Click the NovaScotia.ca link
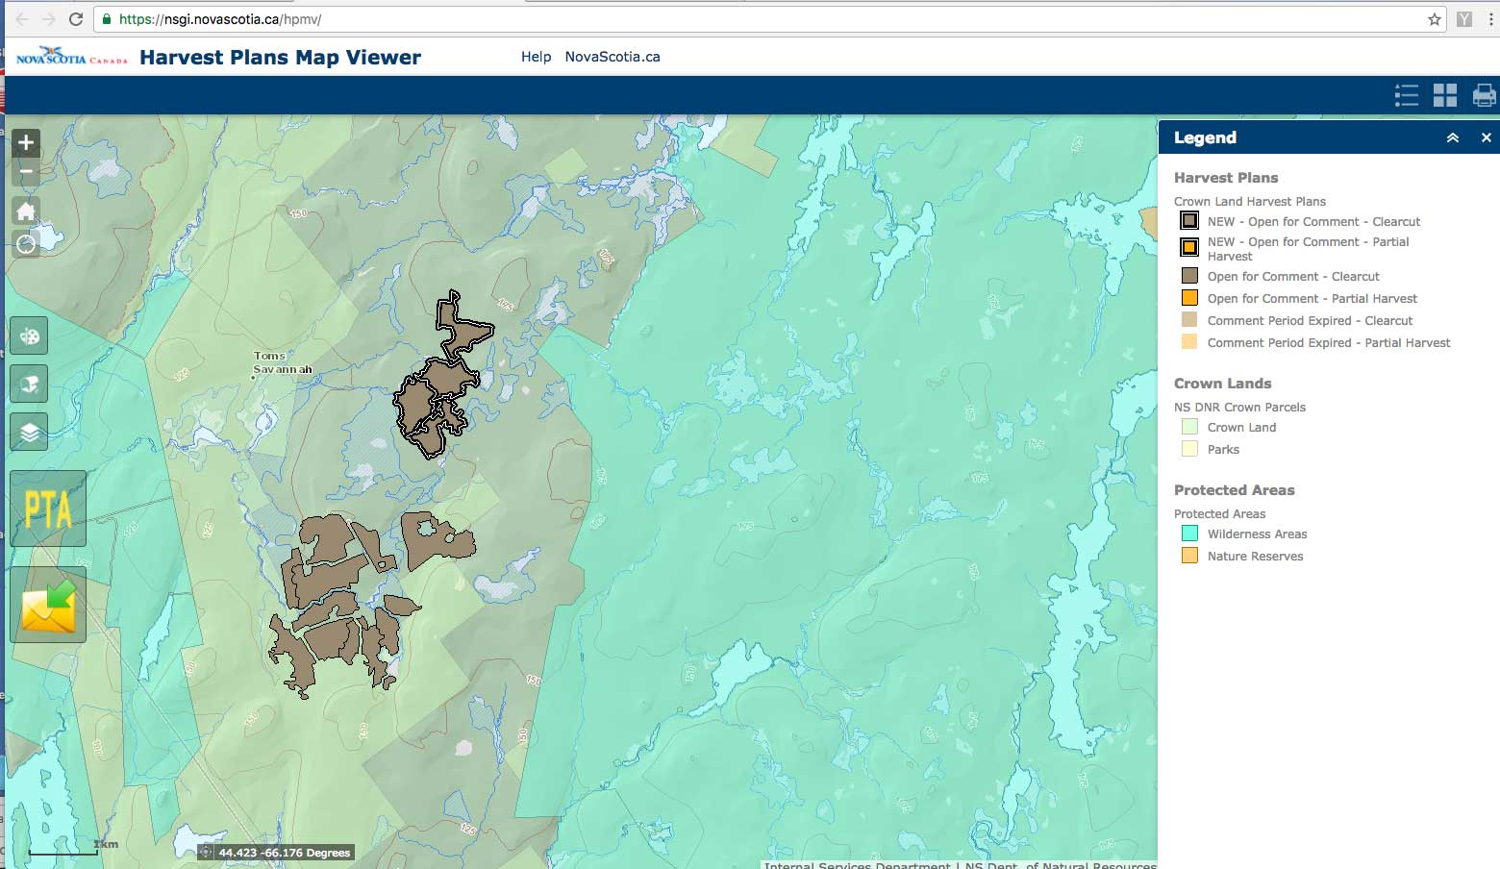The height and width of the screenshot is (869, 1500). coord(612,57)
